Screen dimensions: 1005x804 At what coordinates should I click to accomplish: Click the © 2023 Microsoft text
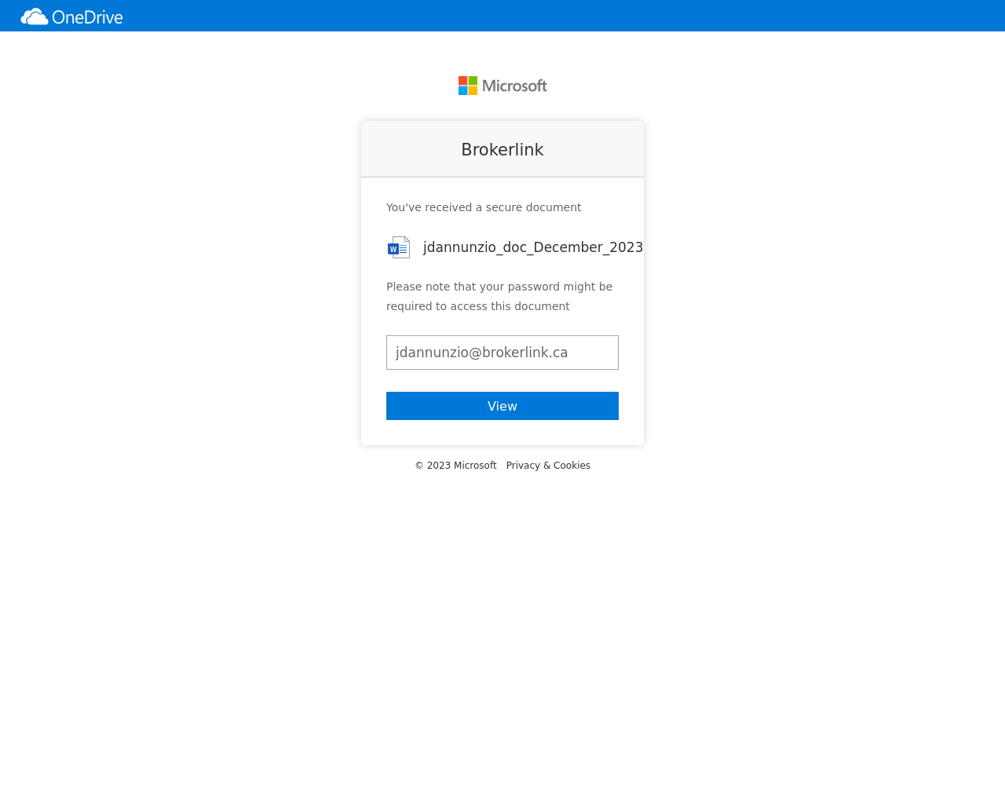pos(455,466)
